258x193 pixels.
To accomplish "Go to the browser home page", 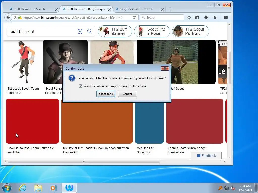I will pyautogui.click(x=215, y=17).
